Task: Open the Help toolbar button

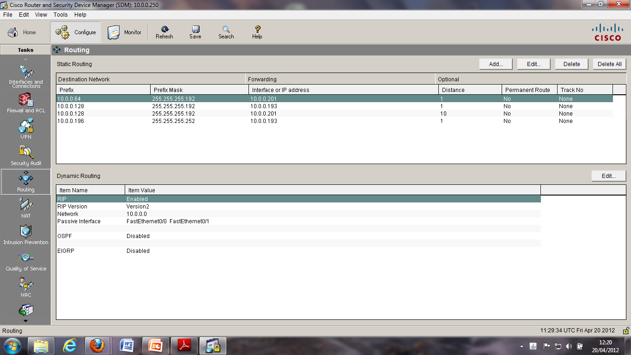Action: tap(257, 32)
